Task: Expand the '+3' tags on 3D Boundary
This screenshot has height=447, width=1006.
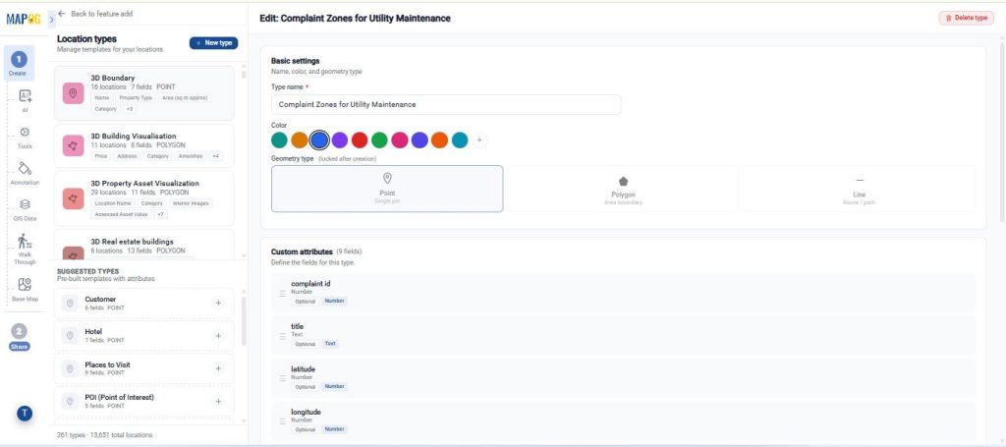Action: click(x=129, y=109)
